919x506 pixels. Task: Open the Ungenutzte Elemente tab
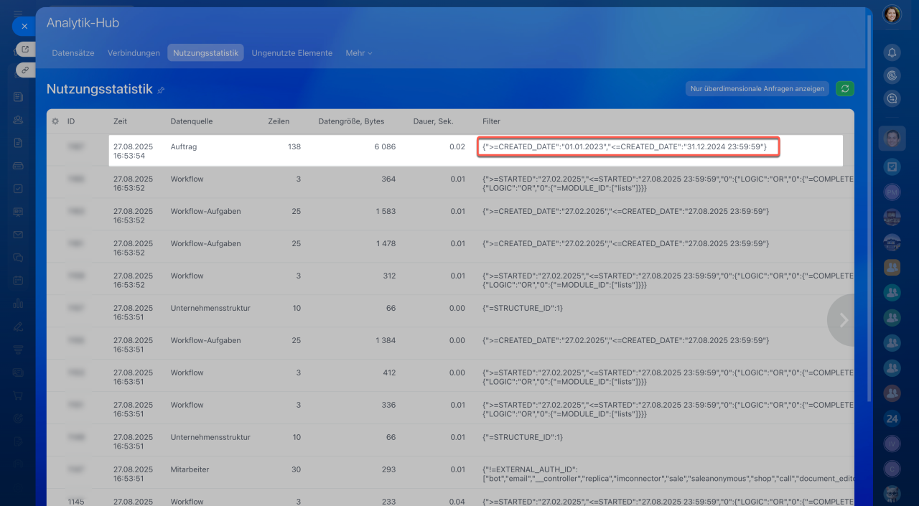pos(291,53)
